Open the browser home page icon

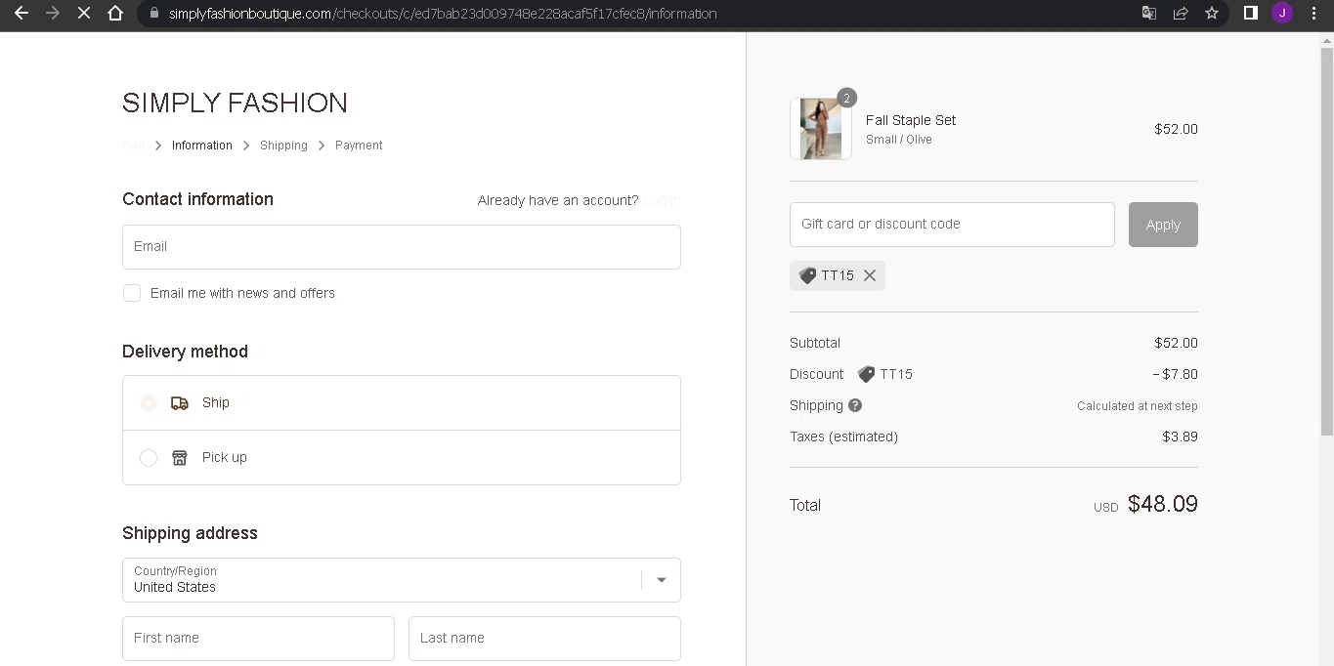pos(115,14)
